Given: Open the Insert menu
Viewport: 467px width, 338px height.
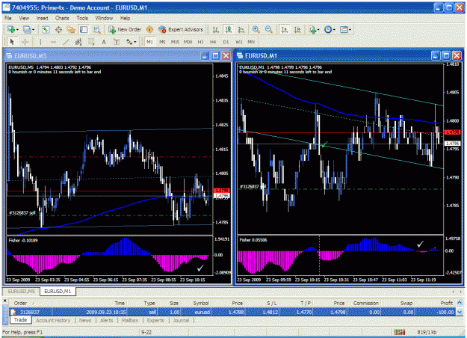Looking at the screenshot, I should tap(43, 18).
